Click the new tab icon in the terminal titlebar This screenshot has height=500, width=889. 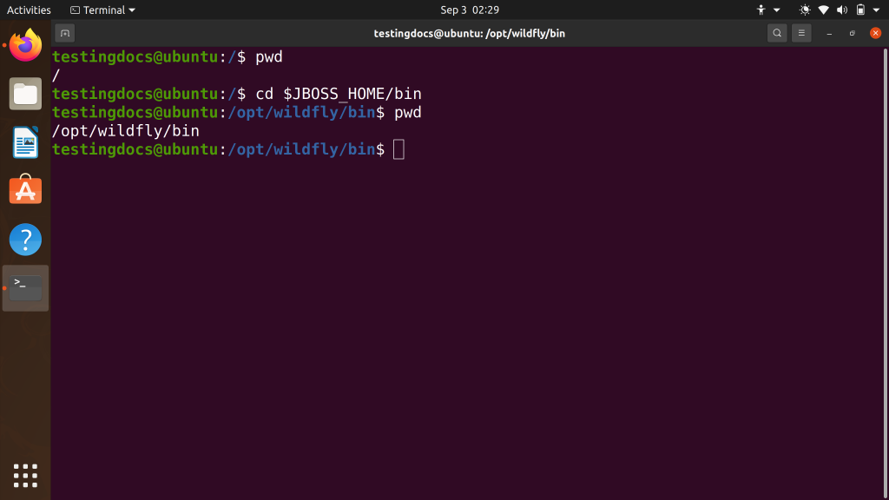click(65, 32)
